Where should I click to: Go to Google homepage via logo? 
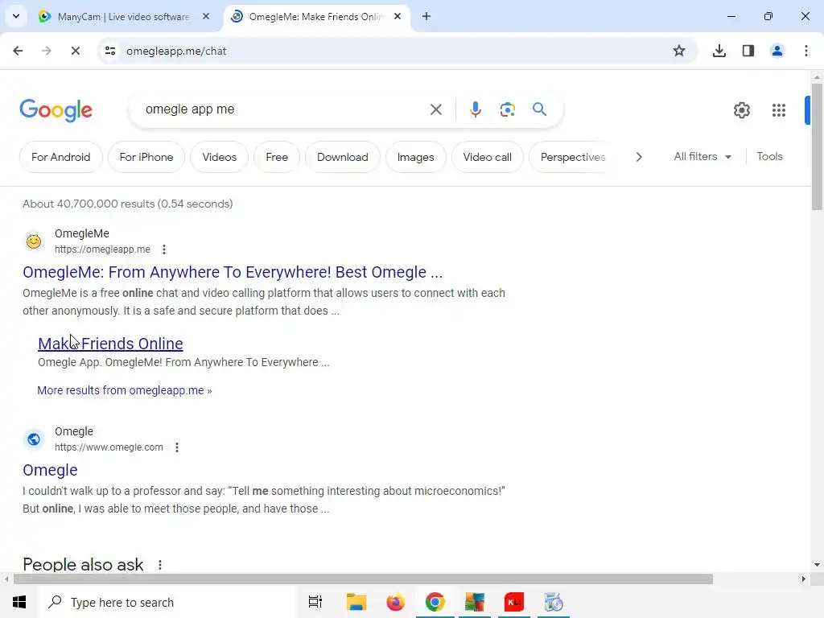56,110
